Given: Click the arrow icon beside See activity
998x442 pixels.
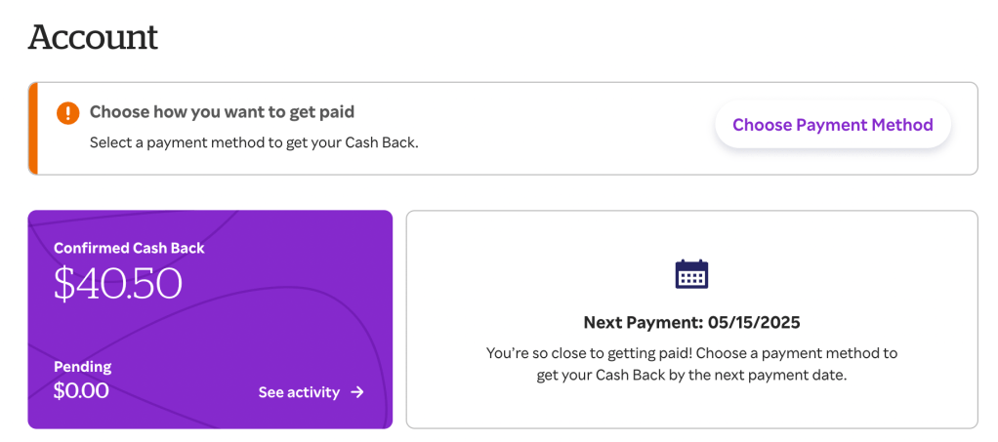Looking at the screenshot, I should pos(357,392).
